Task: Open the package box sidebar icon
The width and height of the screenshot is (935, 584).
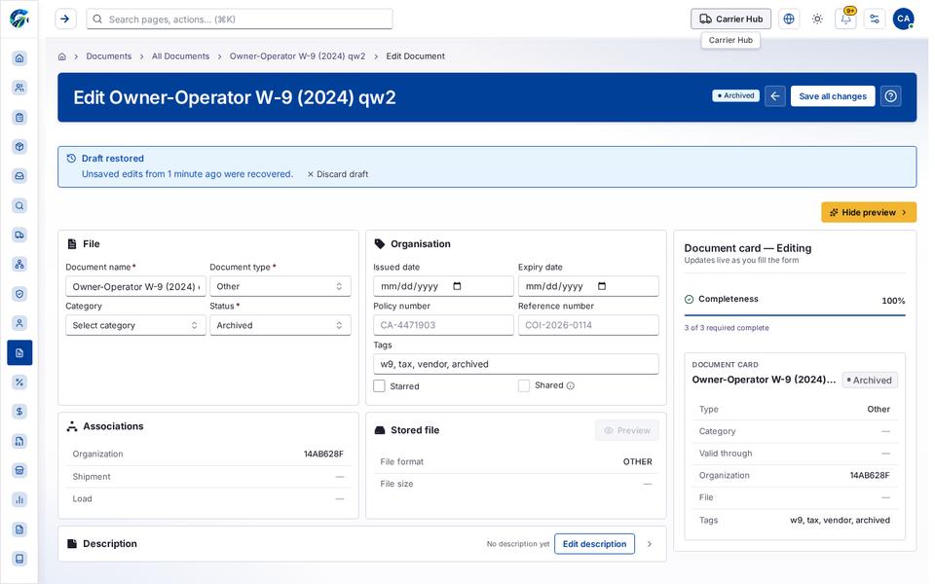Action: (x=19, y=147)
